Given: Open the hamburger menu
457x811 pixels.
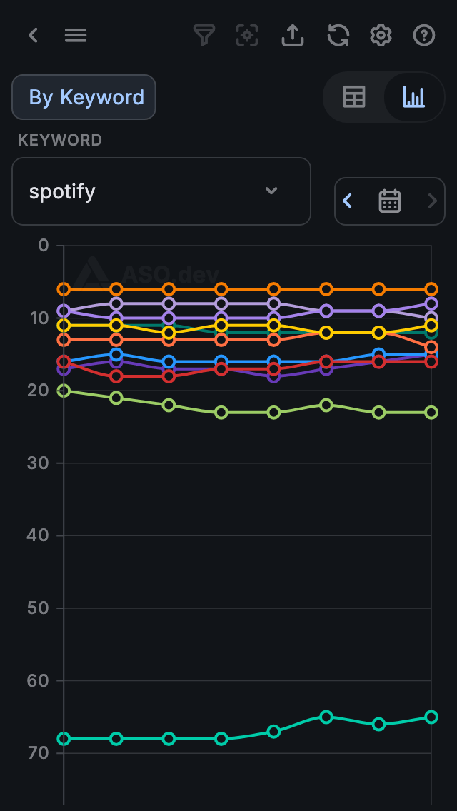Looking at the screenshot, I should (76, 35).
